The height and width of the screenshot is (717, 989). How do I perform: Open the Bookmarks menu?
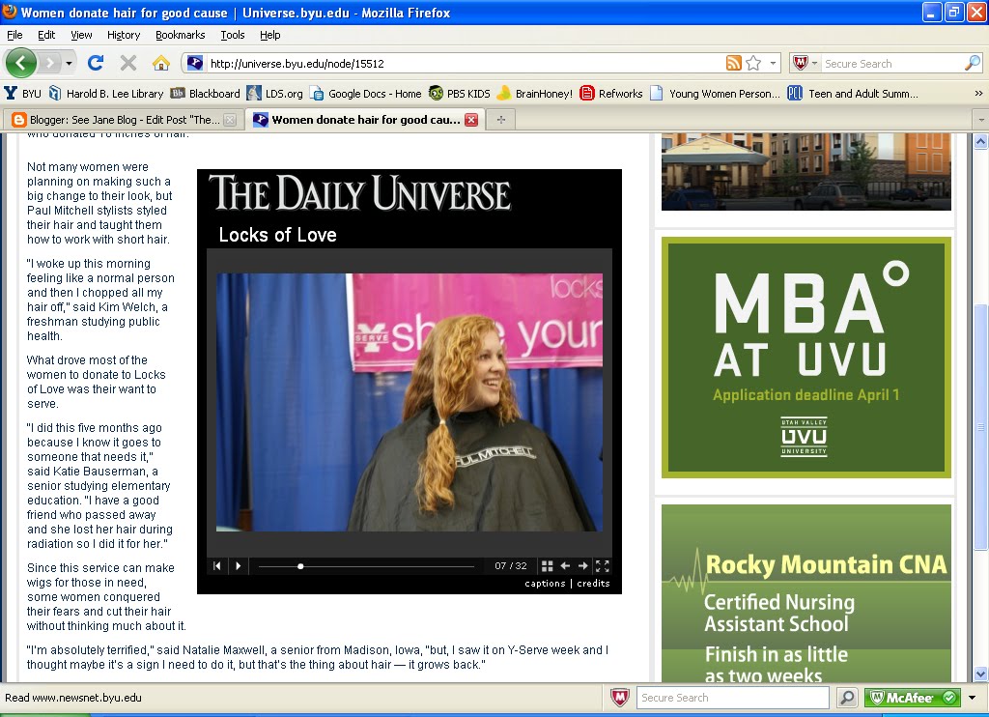click(180, 35)
